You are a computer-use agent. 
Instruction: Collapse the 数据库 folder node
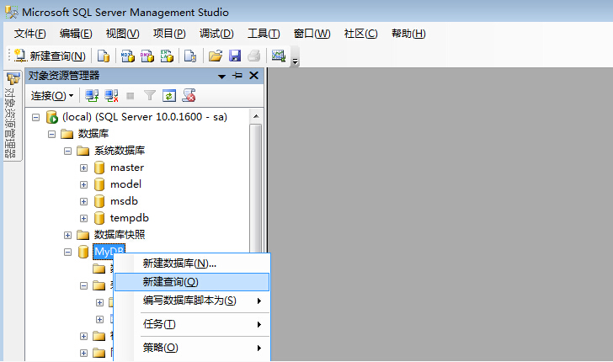click(51, 134)
